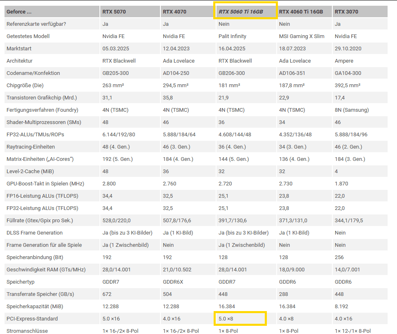Image resolution: width=397 pixels, height=334 pixels.
Task: Click the date 12.04.2023
Action: click(176, 49)
